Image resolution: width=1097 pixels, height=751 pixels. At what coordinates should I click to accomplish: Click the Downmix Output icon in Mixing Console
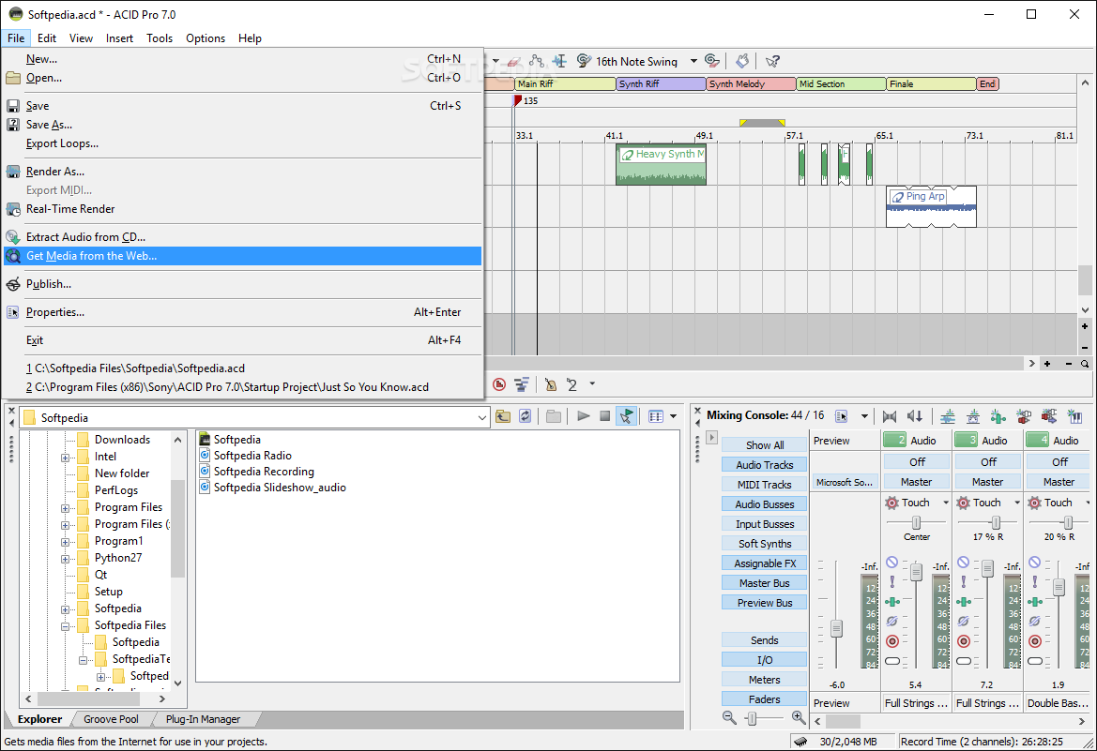pos(890,417)
